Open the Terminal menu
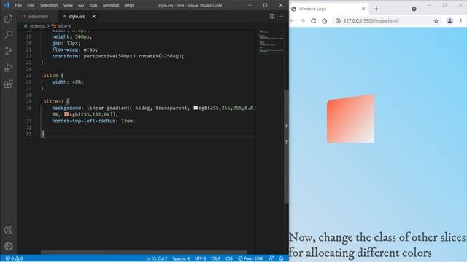The image size is (467, 262). (110, 5)
